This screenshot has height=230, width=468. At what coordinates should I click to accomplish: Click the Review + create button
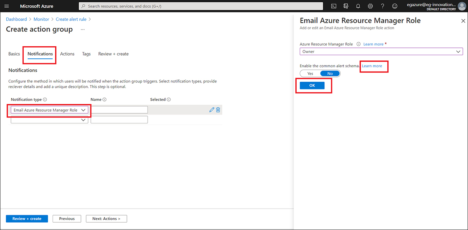point(27,219)
